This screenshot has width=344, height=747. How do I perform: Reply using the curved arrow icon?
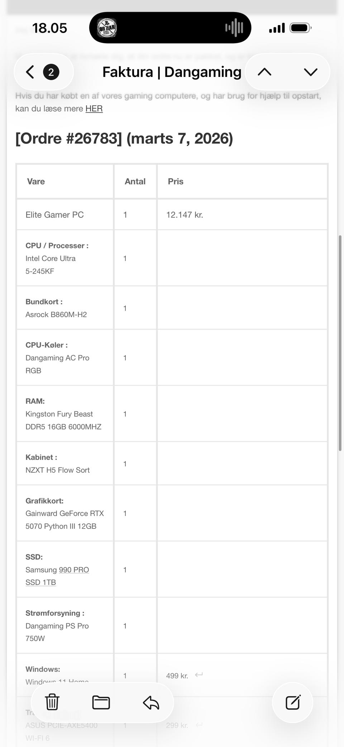click(x=151, y=703)
